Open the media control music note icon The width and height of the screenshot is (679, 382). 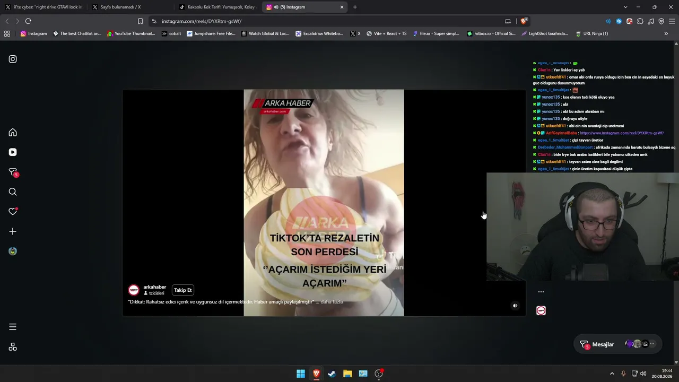[x=651, y=21]
